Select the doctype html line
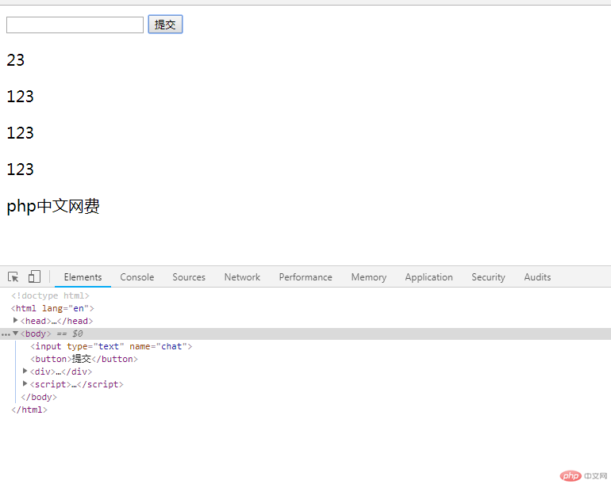 click(50, 295)
